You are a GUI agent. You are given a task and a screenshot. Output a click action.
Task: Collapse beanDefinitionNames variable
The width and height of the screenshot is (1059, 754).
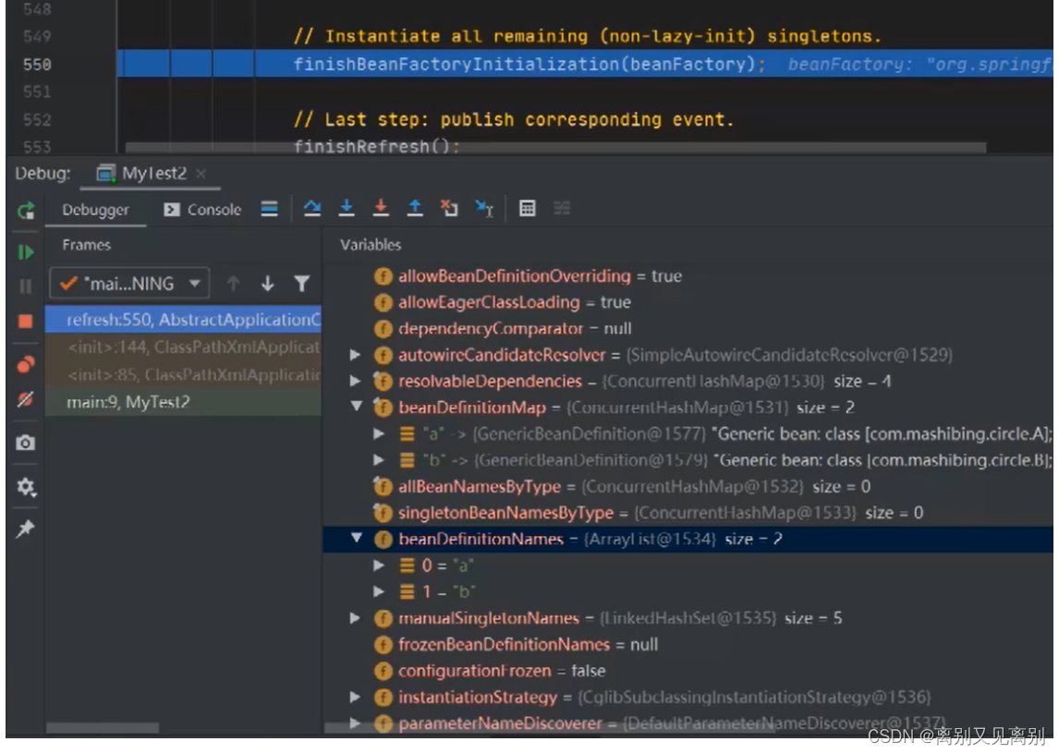coord(356,539)
